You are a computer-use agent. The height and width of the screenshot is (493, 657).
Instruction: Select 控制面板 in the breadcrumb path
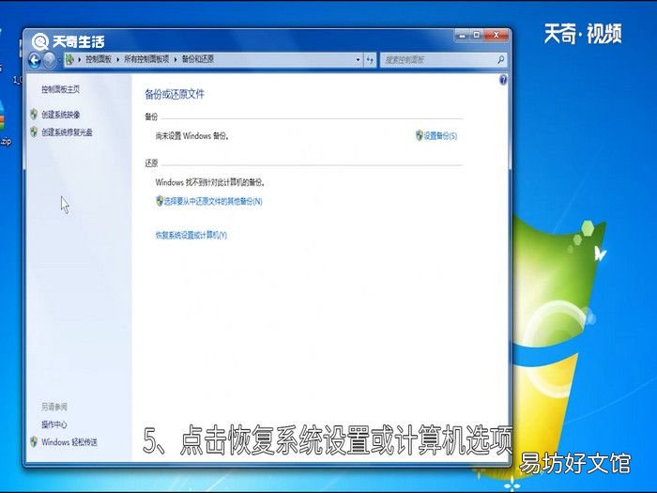[99, 59]
